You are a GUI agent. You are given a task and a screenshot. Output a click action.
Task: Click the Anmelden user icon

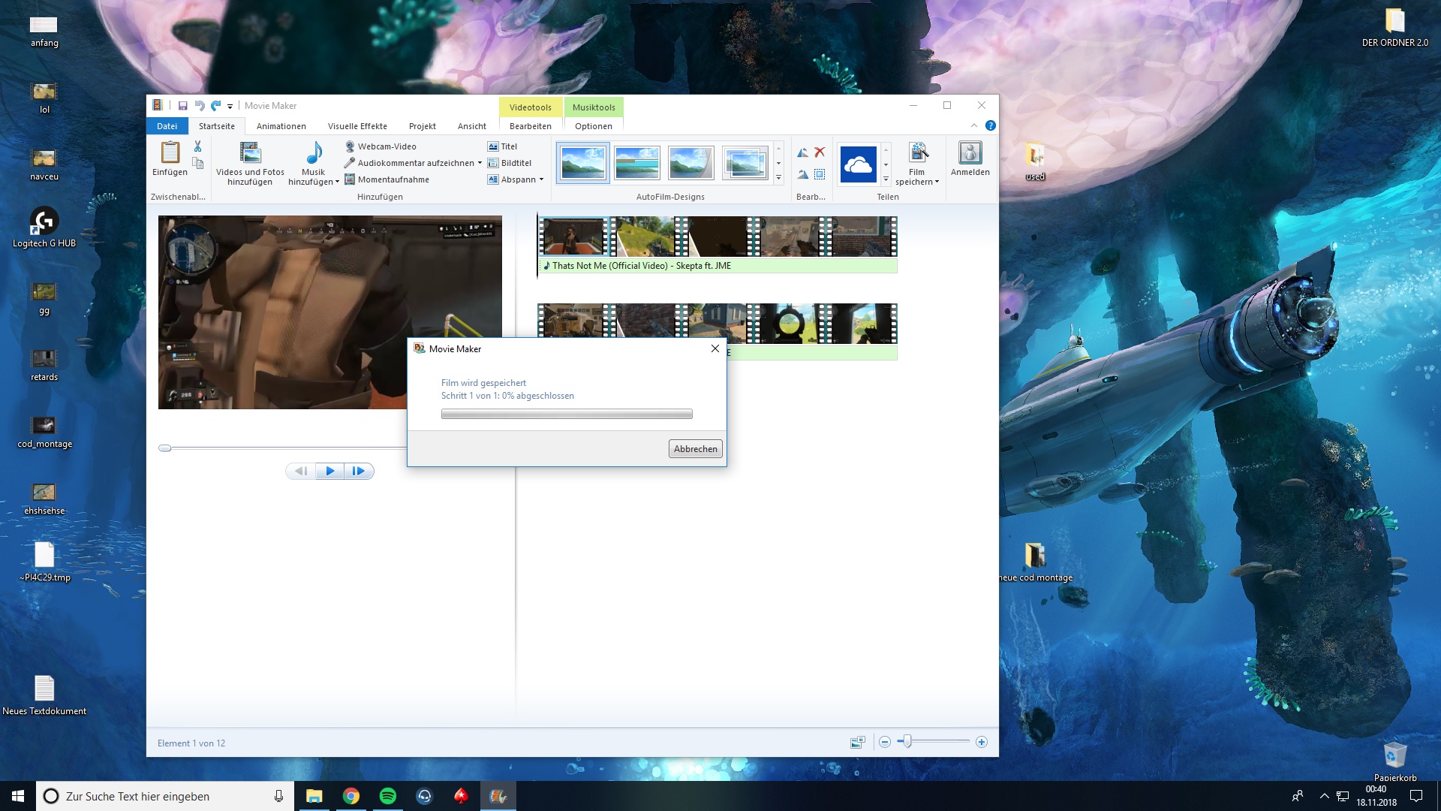click(x=970, y=153)
